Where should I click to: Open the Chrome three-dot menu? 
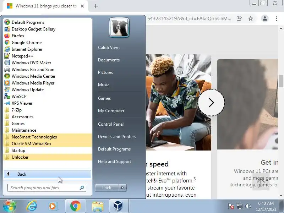[x=276, y=18]
